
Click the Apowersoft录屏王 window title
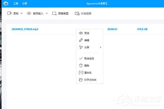coord(97,4)
